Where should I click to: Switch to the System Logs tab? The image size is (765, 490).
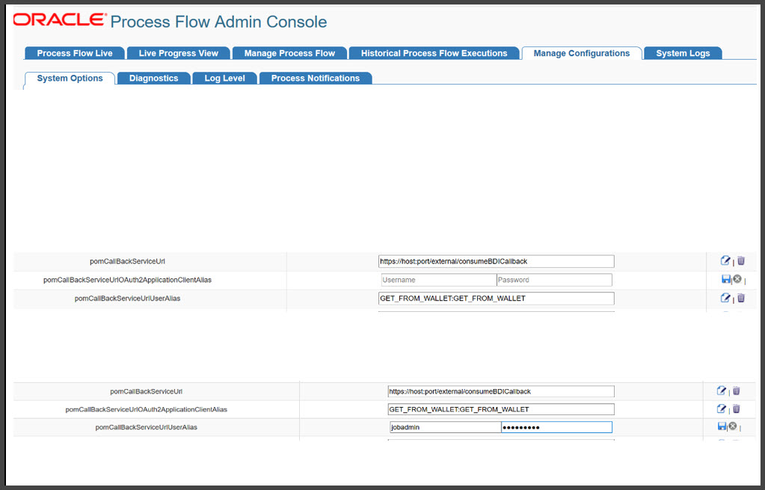tap(682, 53)
